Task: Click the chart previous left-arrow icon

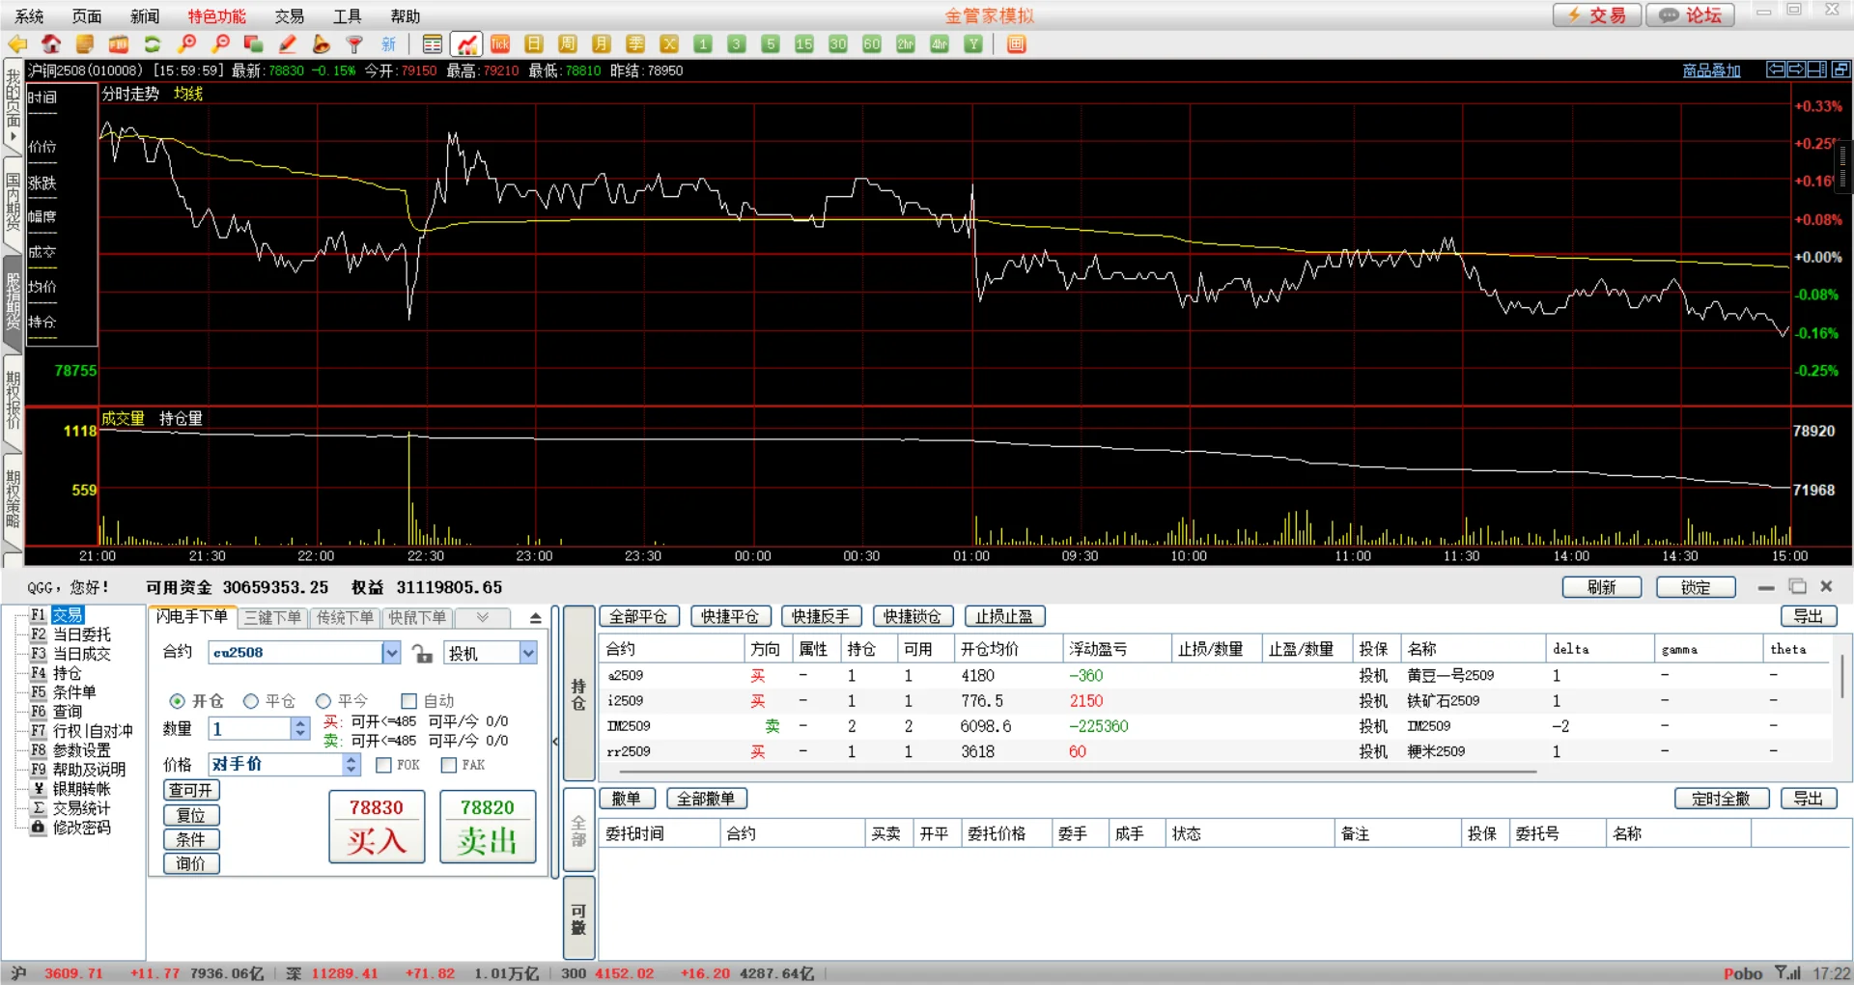Action: point(1776,70)
